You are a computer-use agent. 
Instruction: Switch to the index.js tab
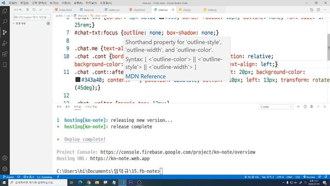point(210,10)
